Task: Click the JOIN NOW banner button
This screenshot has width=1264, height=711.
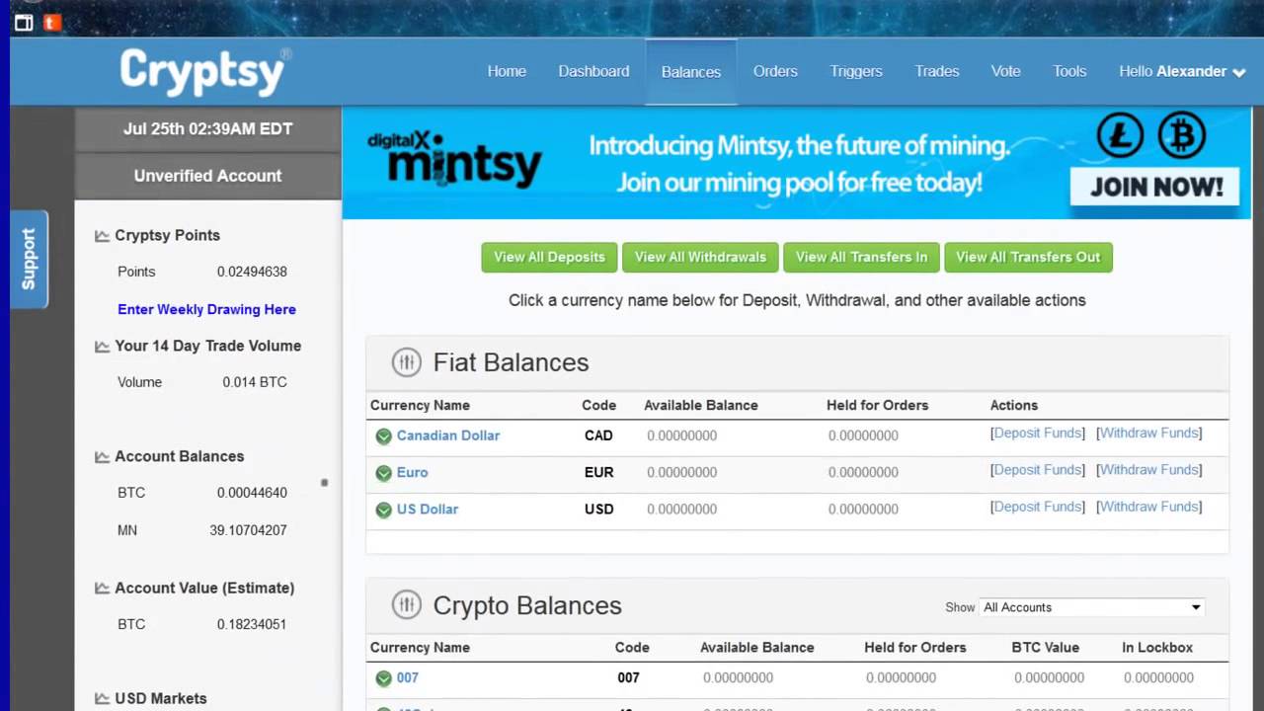Action: pos(1155,186)
